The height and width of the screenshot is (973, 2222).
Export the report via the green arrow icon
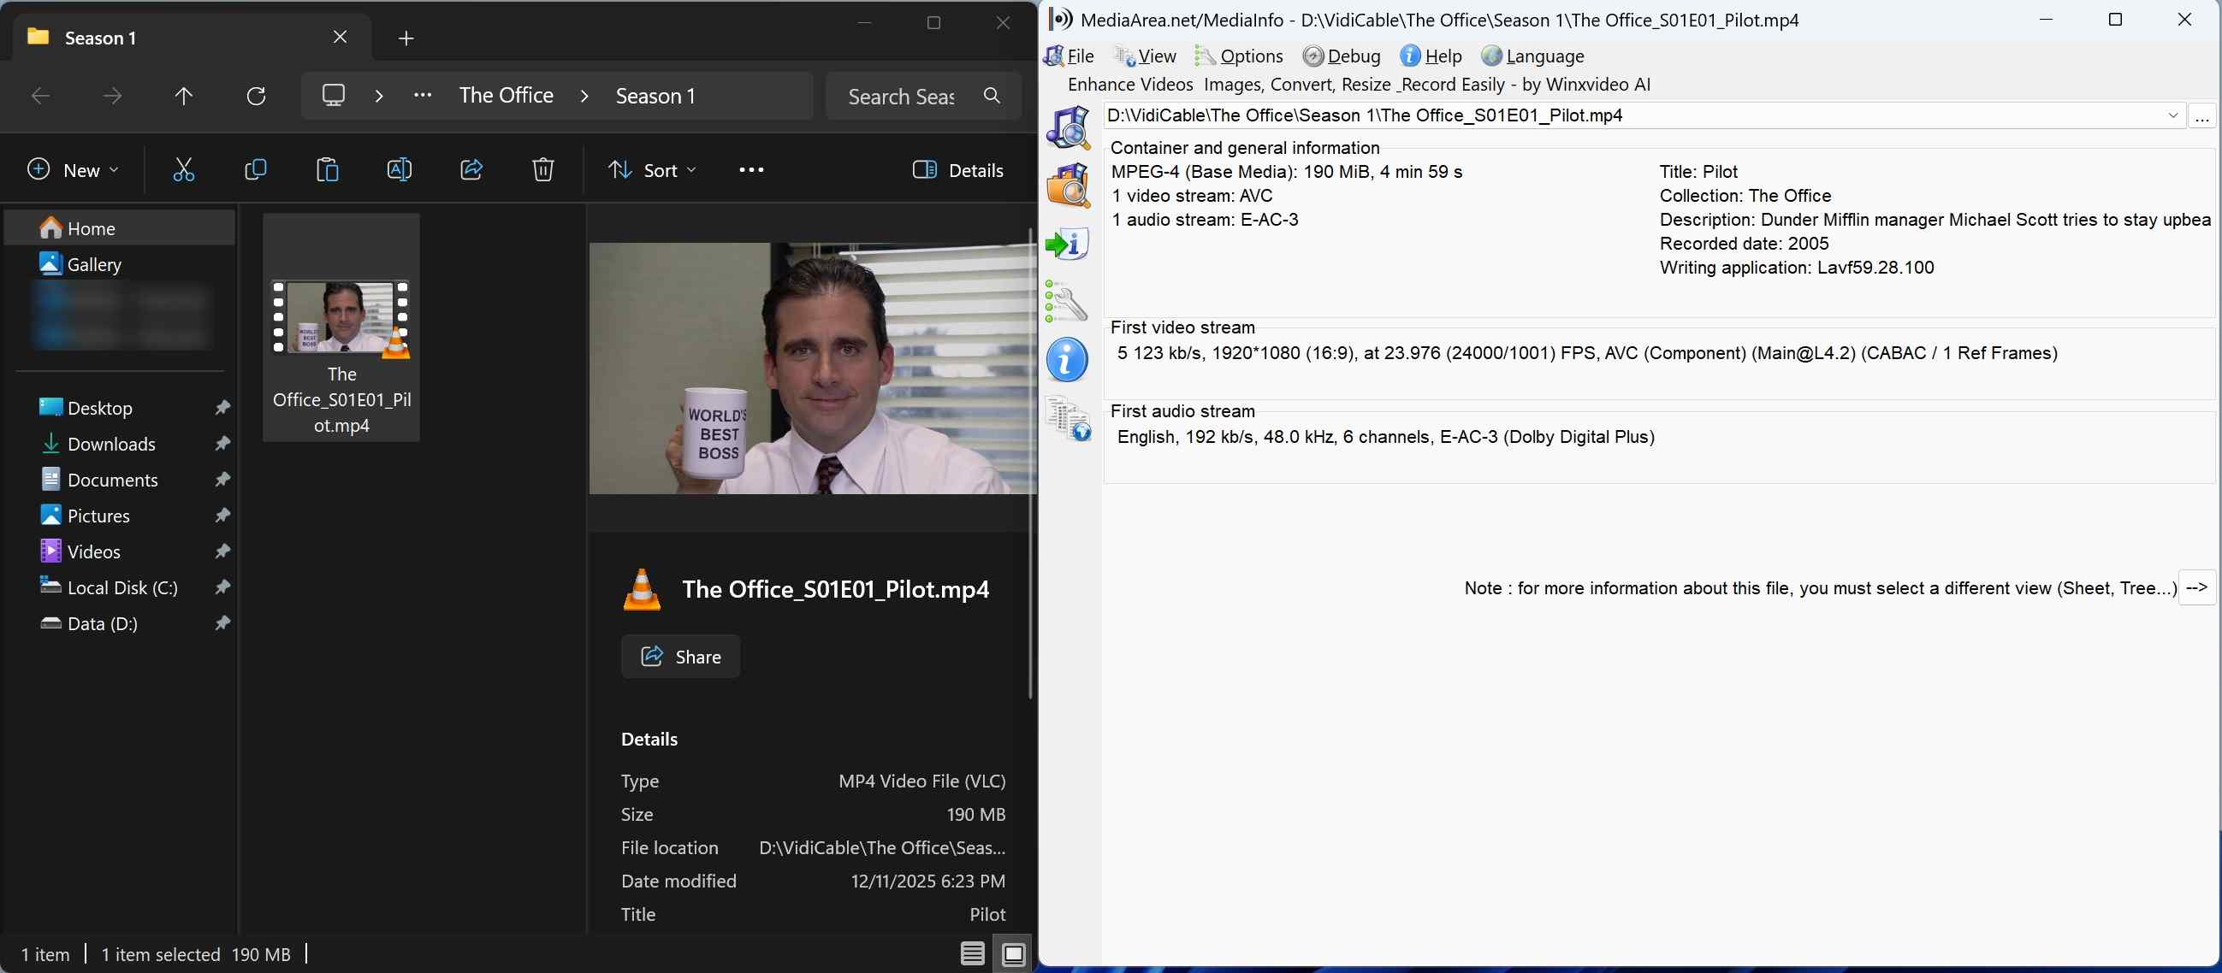(x=1068, y=244)
